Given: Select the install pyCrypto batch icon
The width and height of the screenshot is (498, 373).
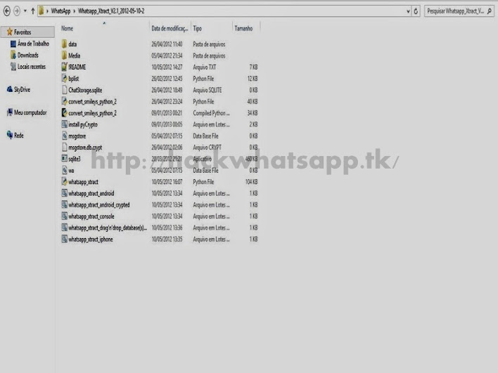Looking at the screenshot, I should pos(64,124).
